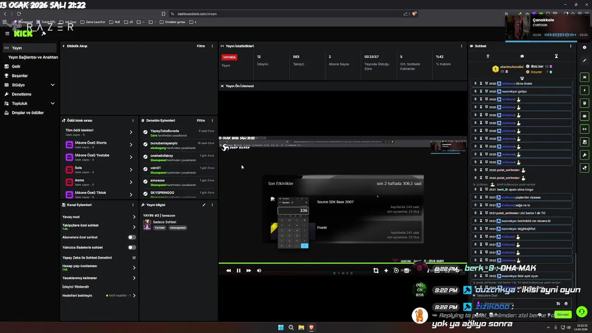Fast-forward the stream preview

249,271
